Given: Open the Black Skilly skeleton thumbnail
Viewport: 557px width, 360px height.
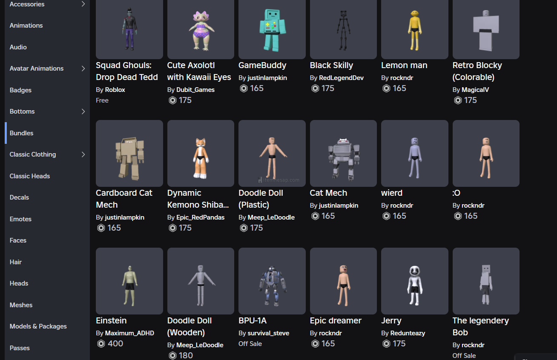Looking at the screenshot, I should [343, 28].
